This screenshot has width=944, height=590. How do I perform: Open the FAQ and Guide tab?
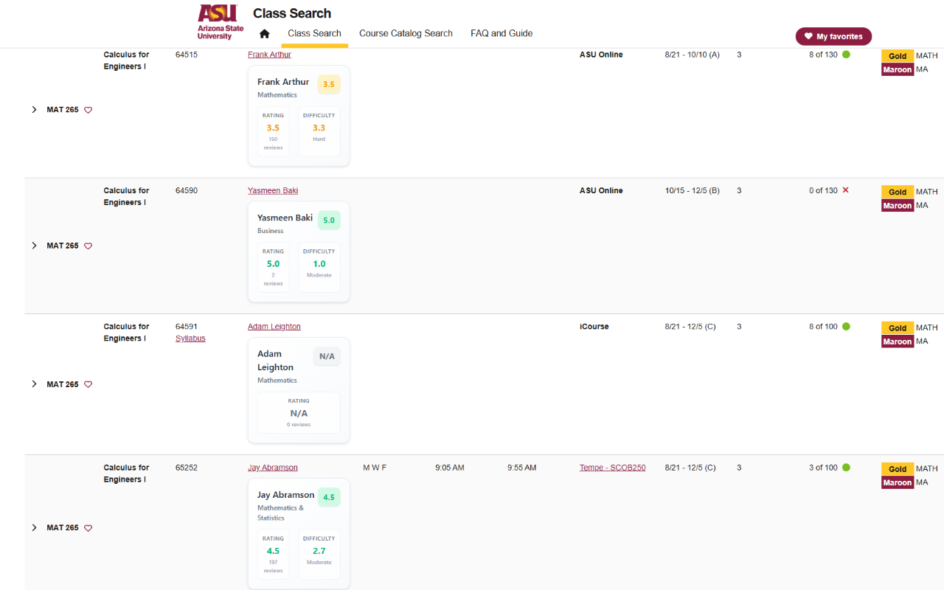click(x=502, y=33)
